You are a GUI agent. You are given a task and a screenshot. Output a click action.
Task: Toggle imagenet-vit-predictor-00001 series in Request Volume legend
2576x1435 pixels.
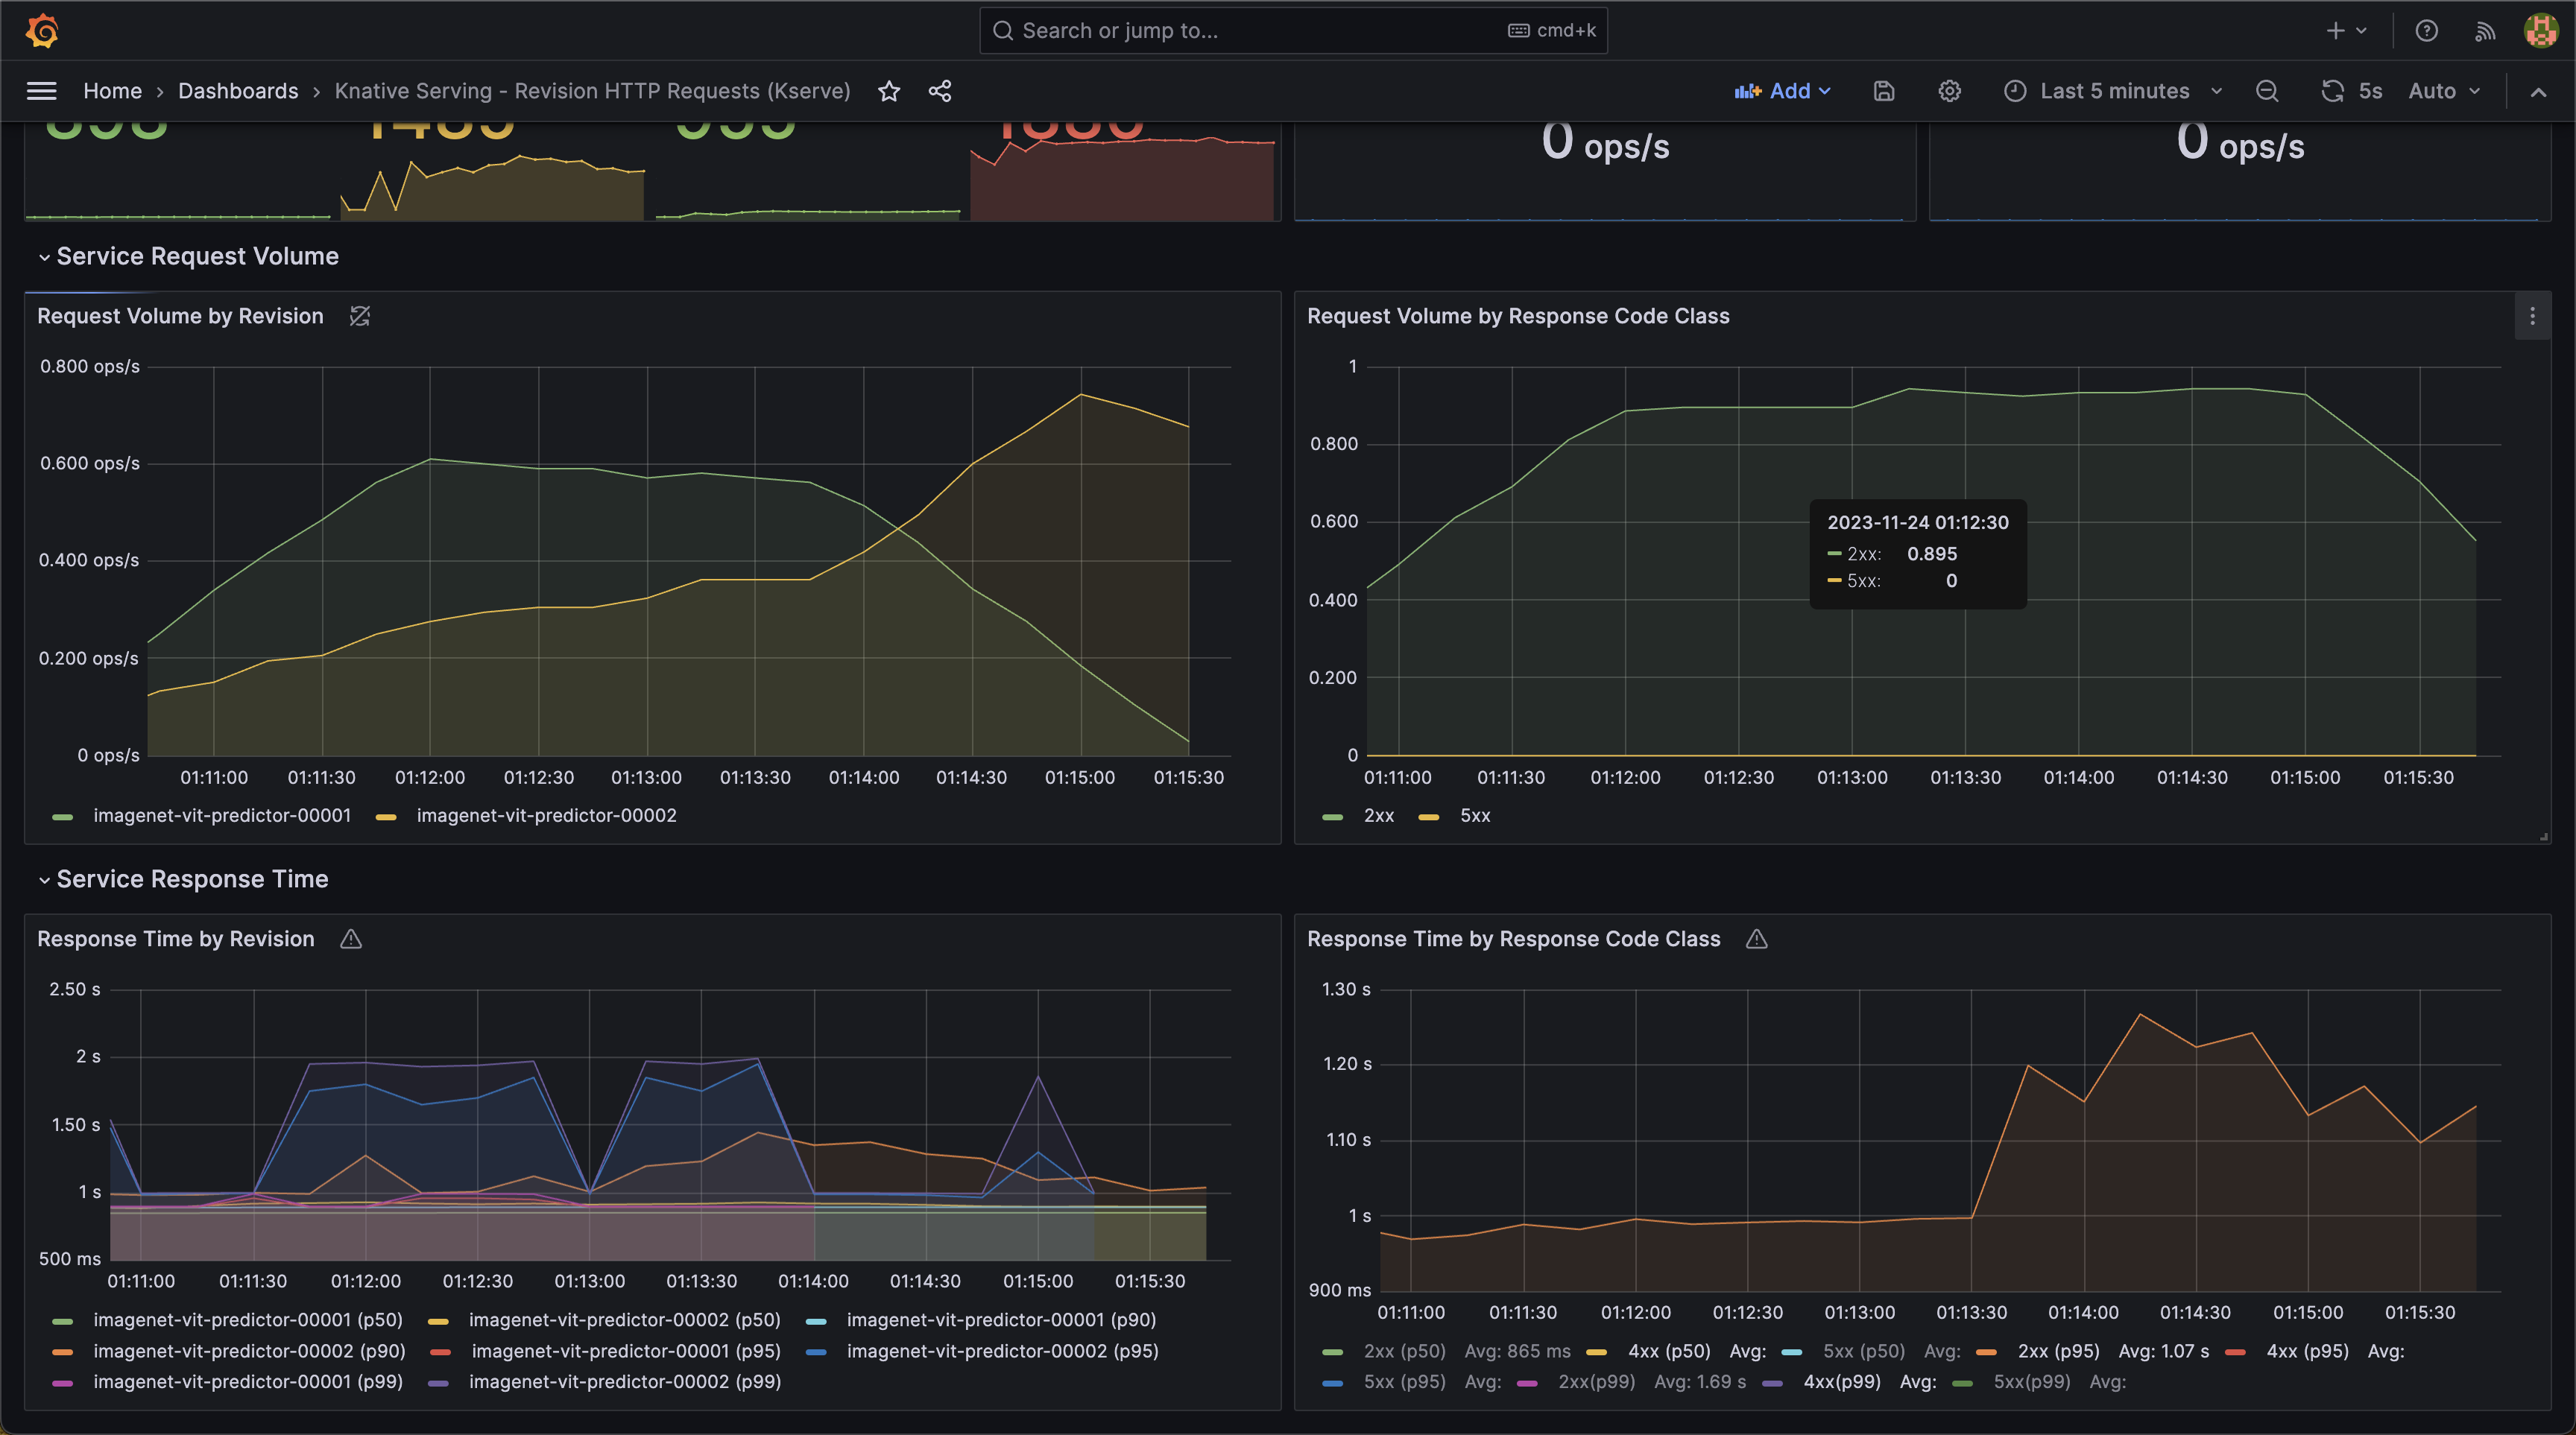pyautogui.click(x=221, y=815)
